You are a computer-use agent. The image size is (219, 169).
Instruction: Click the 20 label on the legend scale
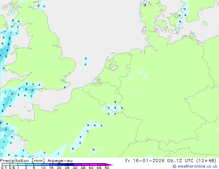pos(59,168)
